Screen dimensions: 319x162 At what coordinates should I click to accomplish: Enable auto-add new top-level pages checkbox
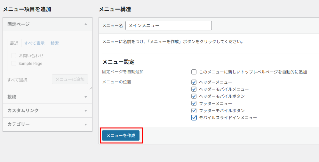point(194,72)
